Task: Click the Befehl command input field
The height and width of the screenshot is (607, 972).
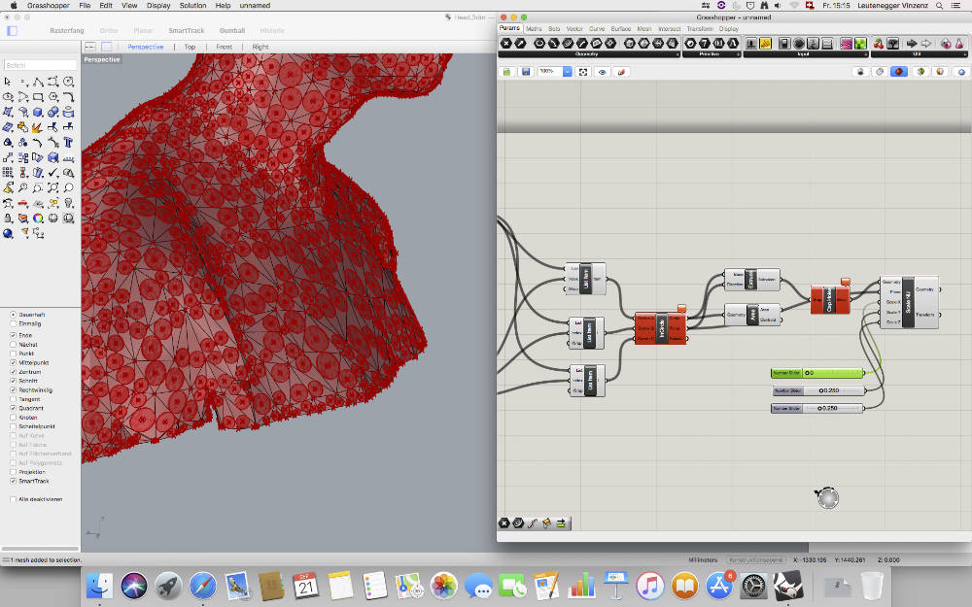Action: pyautogui.click(x=40, y=65)
